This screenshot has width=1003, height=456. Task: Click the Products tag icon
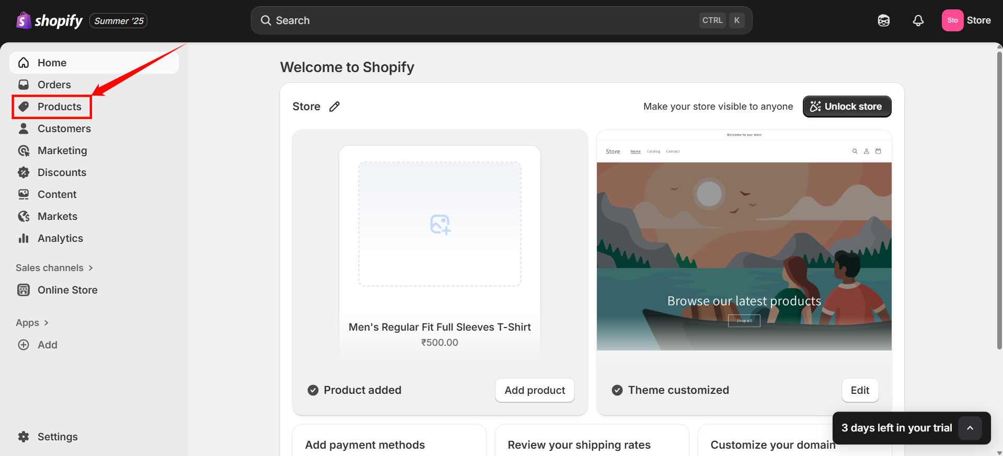24,107
